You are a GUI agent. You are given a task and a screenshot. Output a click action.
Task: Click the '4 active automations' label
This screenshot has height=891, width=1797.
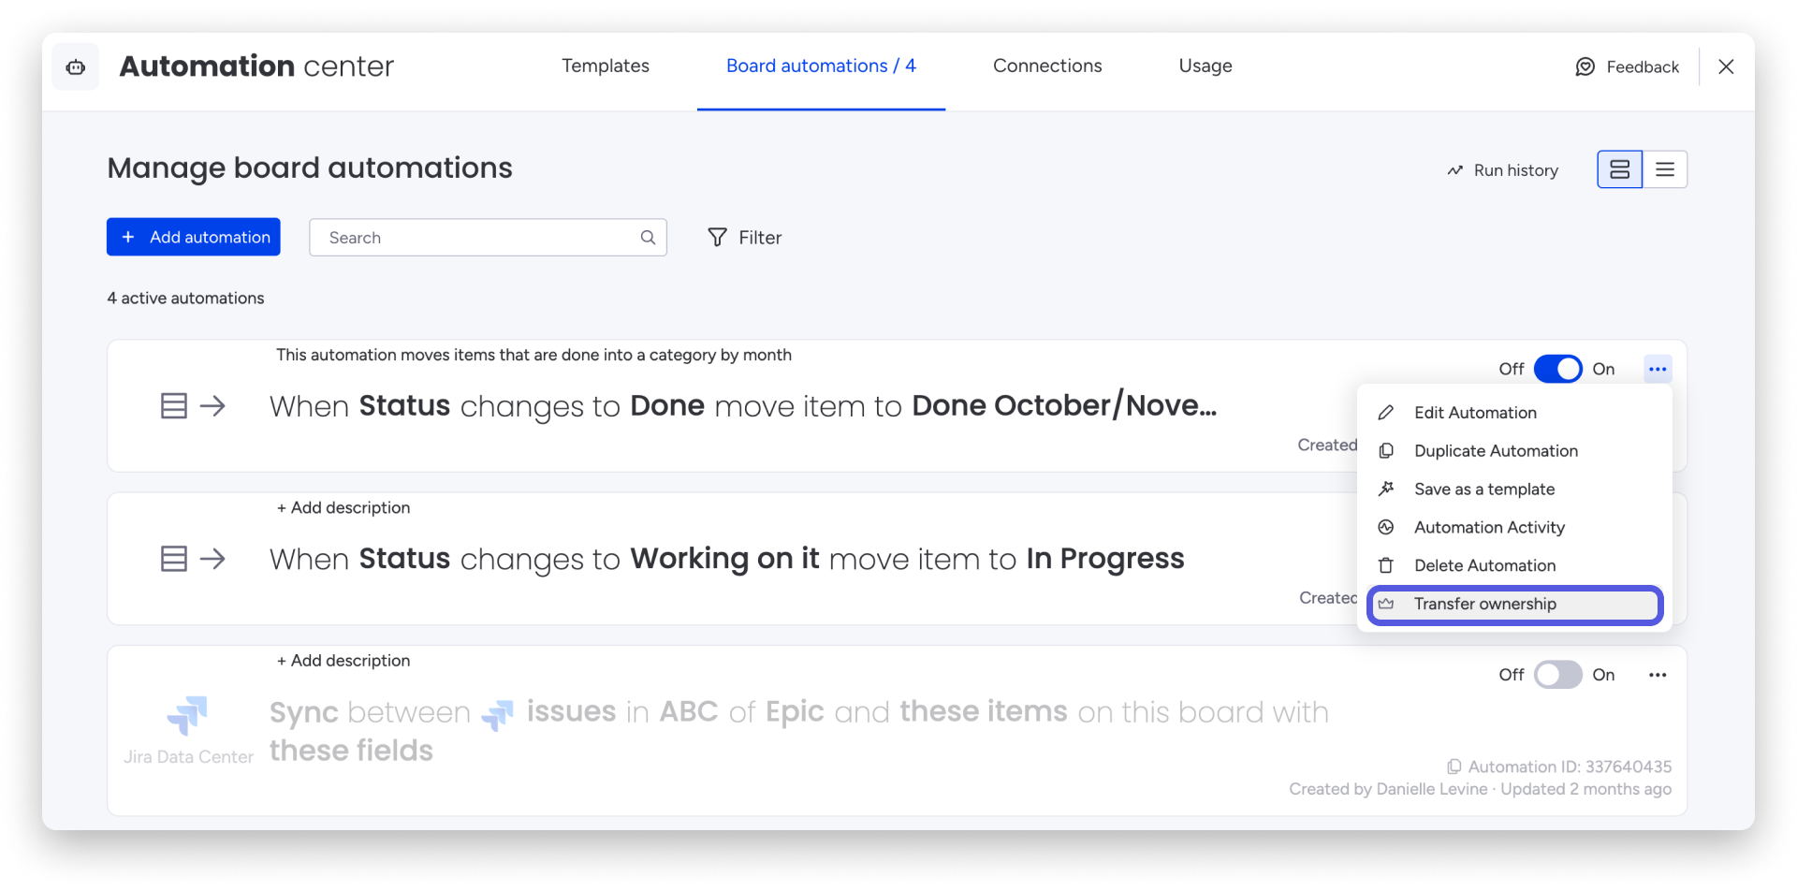coord(185,298)
